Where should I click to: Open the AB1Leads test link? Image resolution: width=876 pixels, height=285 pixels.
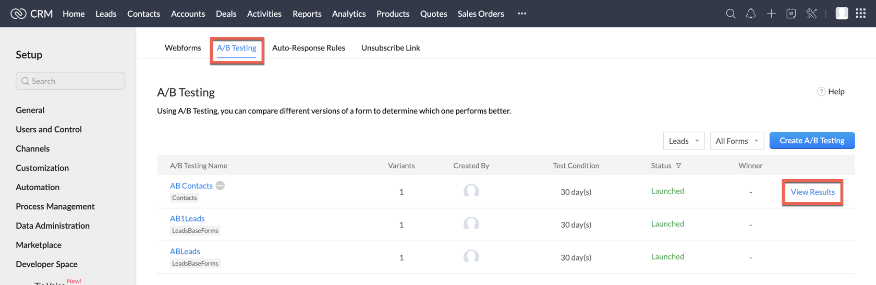click(x=187, y=218)
